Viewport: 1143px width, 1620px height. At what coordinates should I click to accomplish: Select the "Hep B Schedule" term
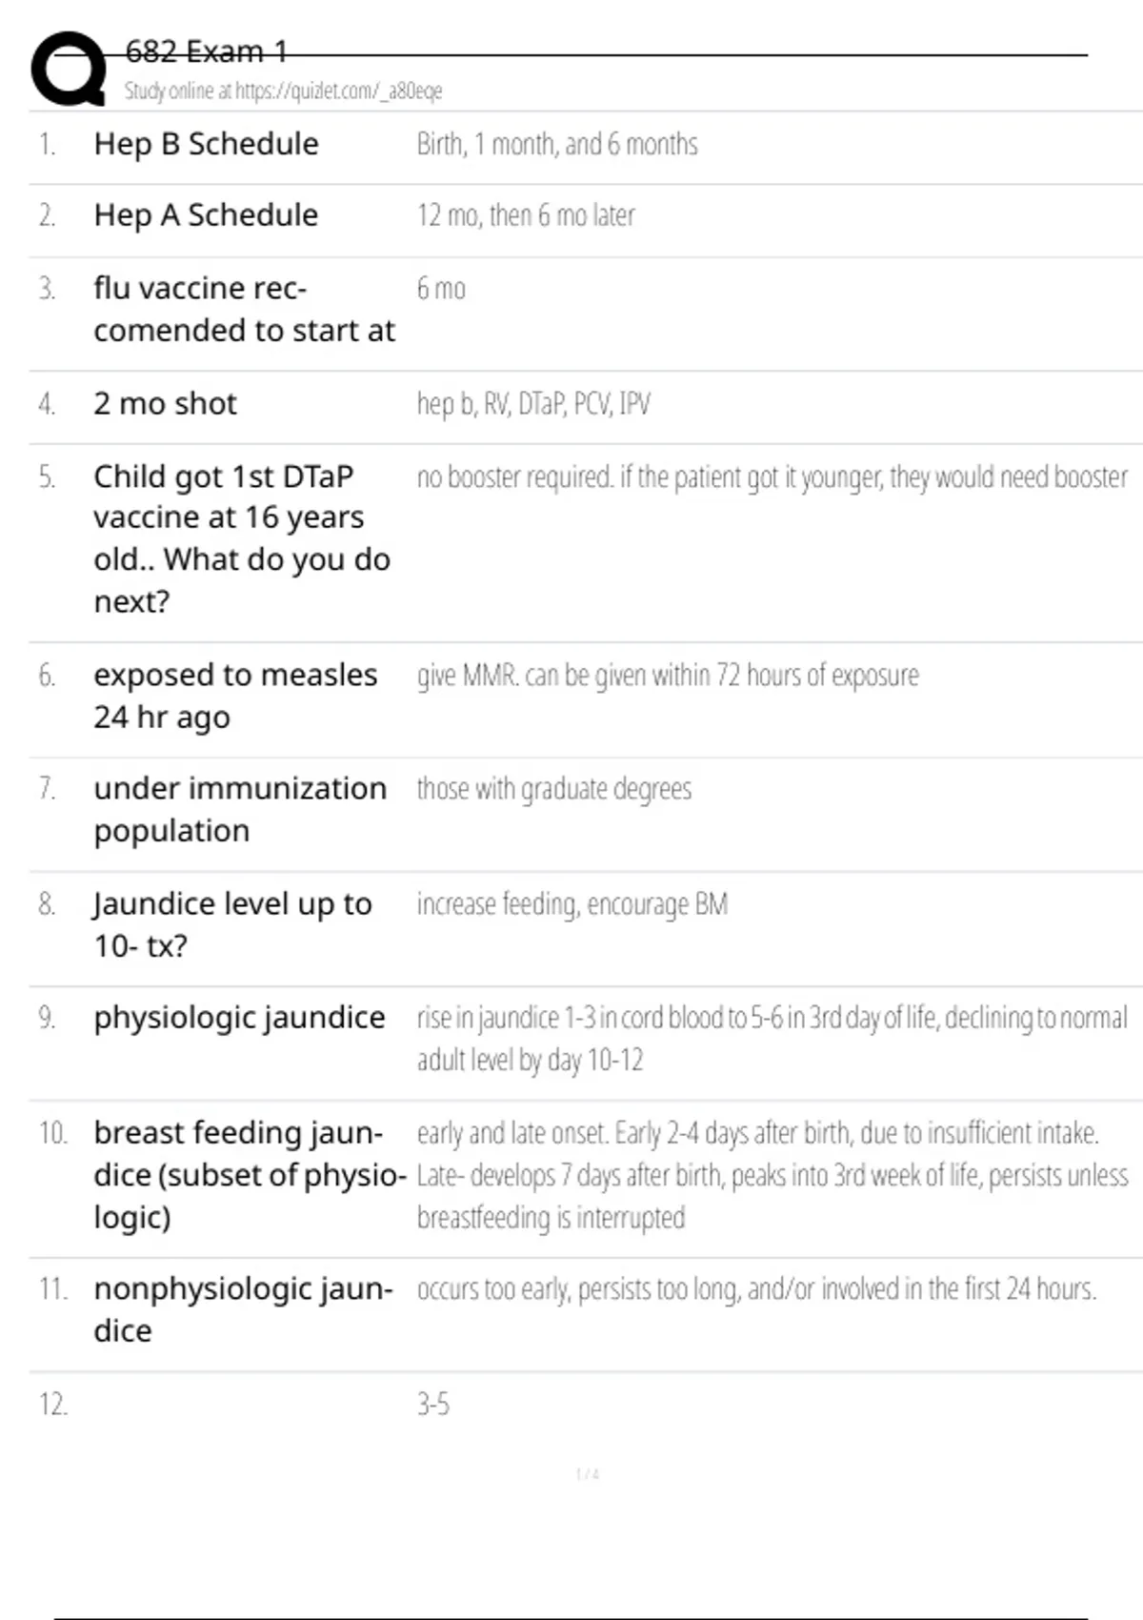(206, 144)
